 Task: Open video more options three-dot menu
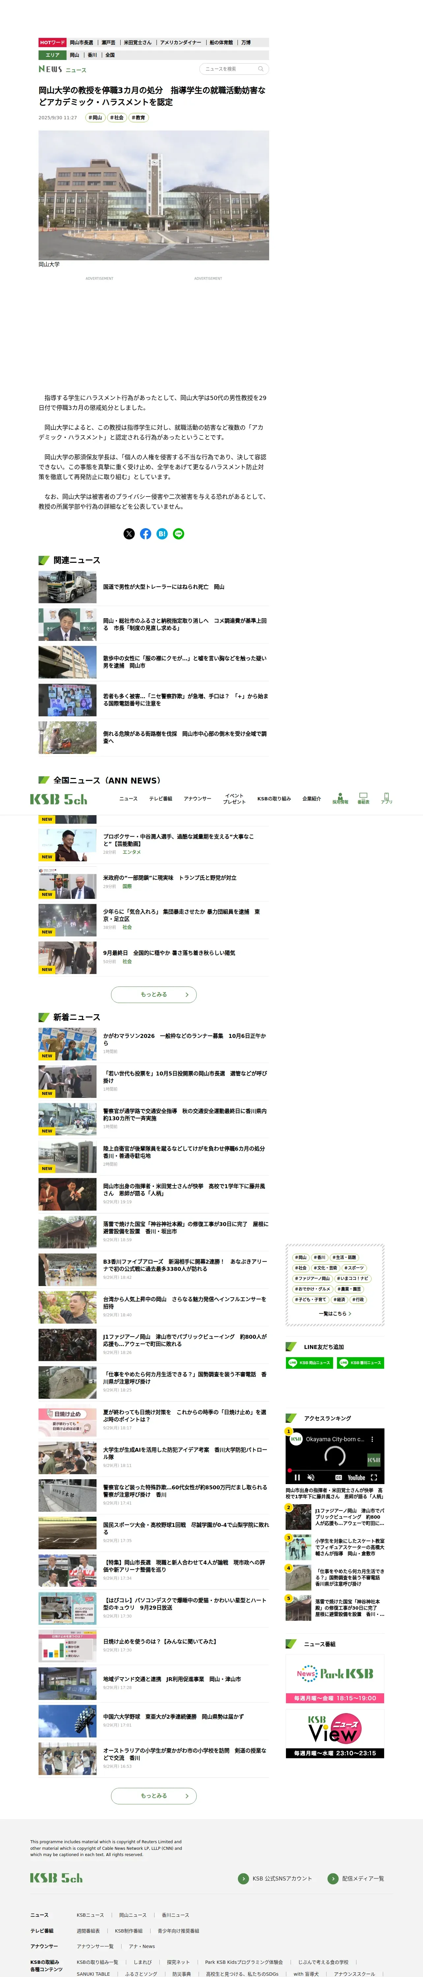pyautogui.click(x=372, y=1439)
